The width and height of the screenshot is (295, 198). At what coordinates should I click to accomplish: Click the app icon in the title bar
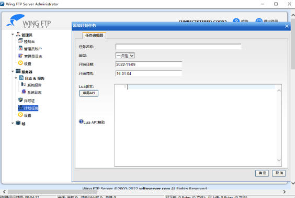point(2,4)
